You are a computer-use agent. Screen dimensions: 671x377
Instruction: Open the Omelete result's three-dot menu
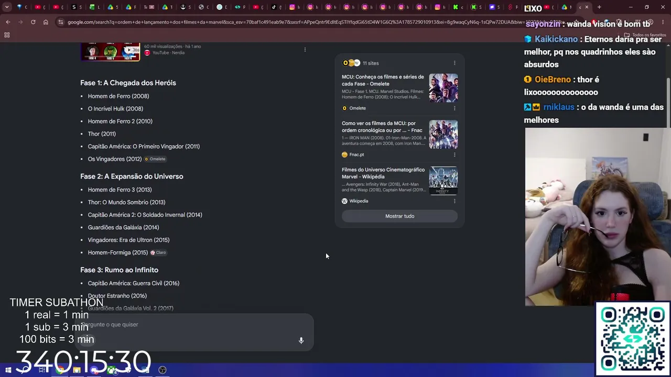[x=454, y=108]
